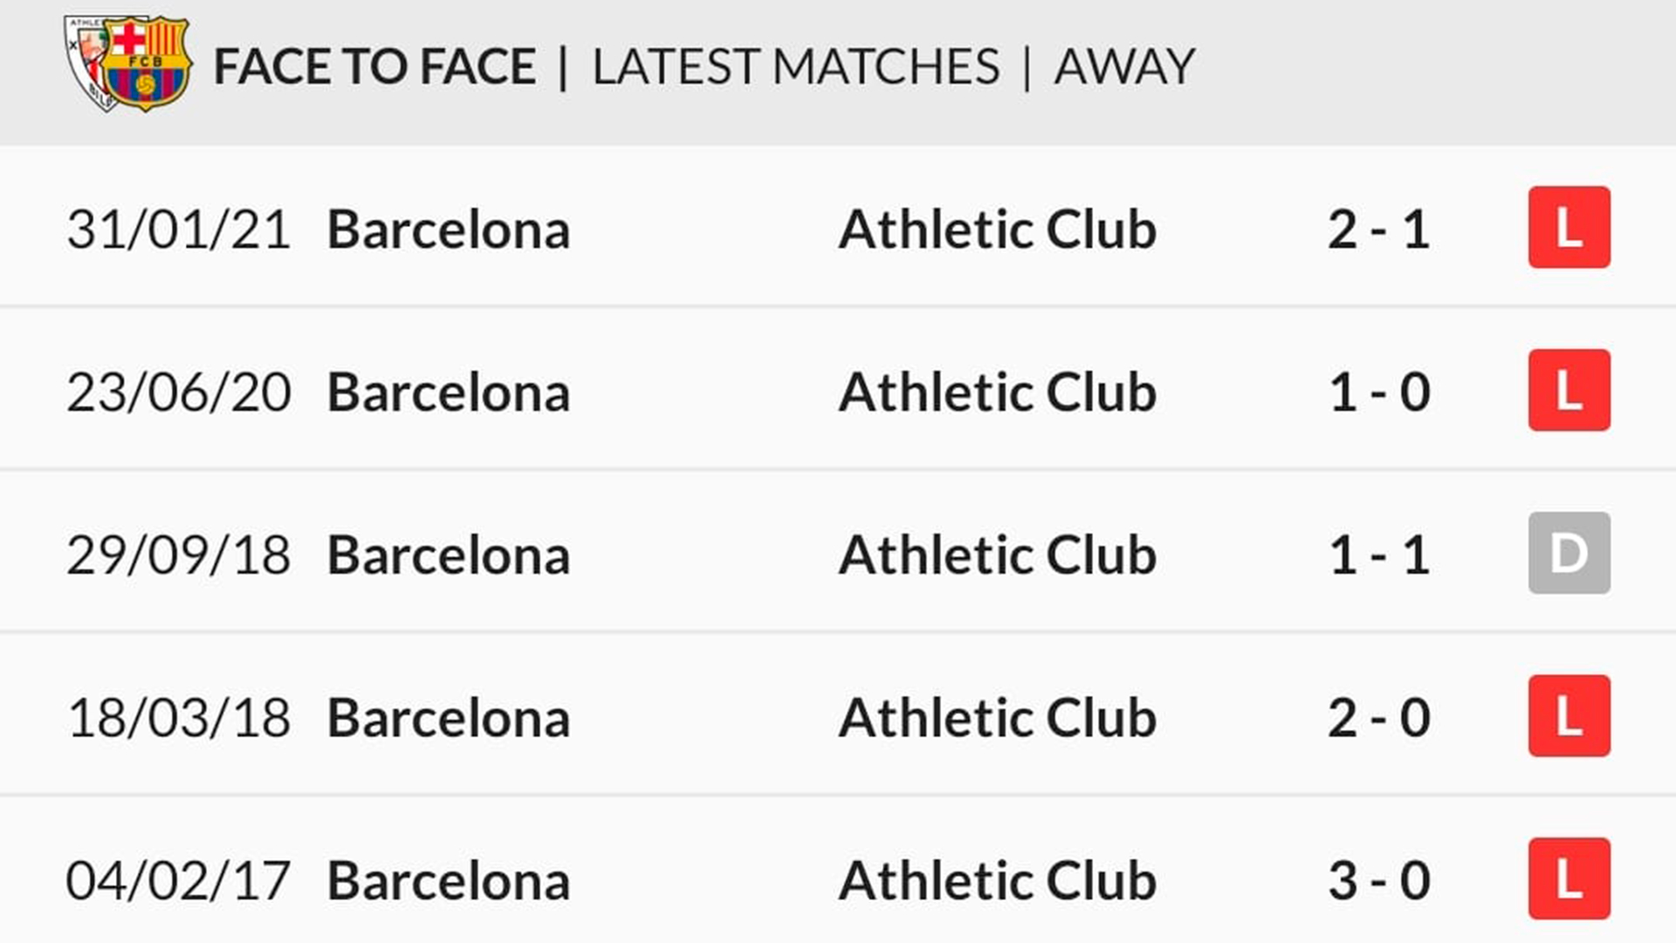Click the grey D badge for 29/09/18
The height and width of the screenshot is (943, 1676).
pos(1569,553)
